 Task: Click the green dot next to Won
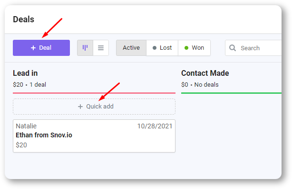click(x=186, y=48)
